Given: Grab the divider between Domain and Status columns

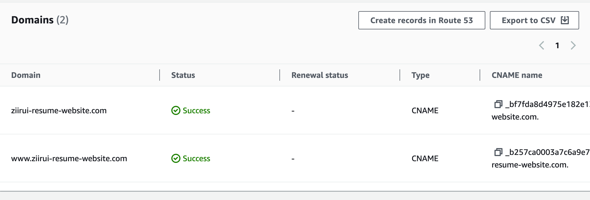Looking at the screenshot, I should tap(160, 75).
